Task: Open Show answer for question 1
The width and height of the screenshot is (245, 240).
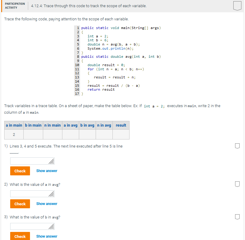Action: (x=47, y=171)
